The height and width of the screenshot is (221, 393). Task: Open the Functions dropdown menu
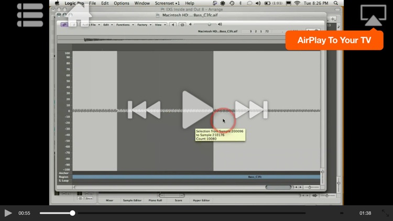125,25
